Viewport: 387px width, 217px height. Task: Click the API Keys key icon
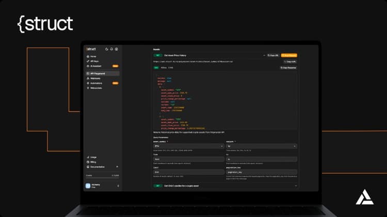pyautogui.click(x=88, y=61)
